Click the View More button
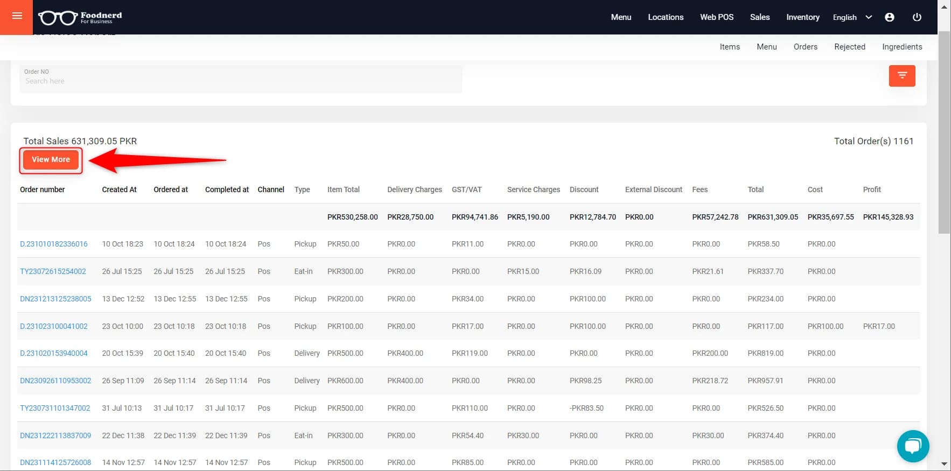Image resolution: width=951 pixels, height=471 pixels. click(x=51, y=159)
